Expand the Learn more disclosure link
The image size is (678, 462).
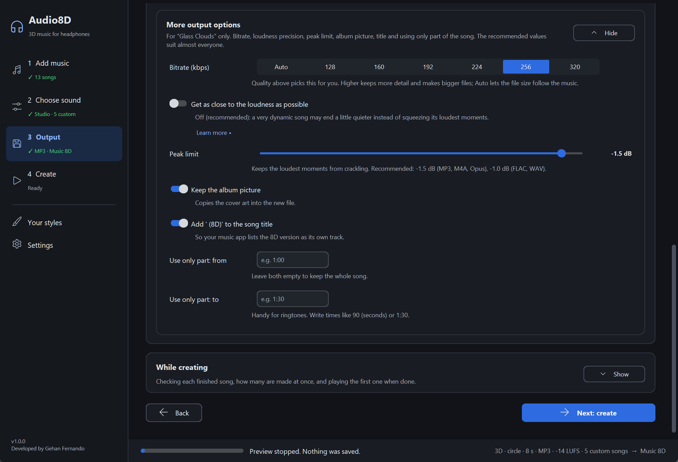(x=214, y=133)
